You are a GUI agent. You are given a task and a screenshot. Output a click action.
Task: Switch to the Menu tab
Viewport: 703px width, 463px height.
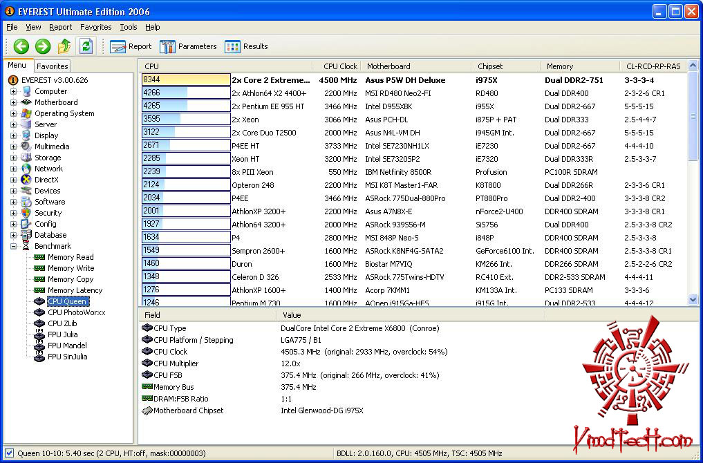[17, 66]
